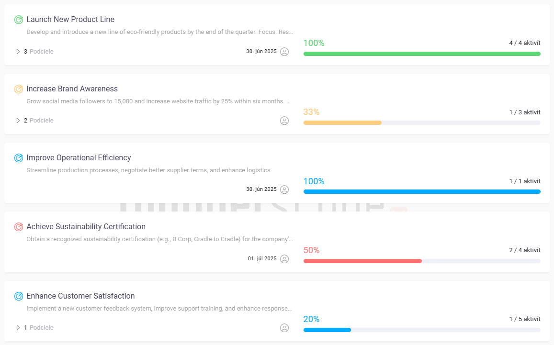Click the goal icon for Enhance Customer Satisfaction

[x=19, y=296]
